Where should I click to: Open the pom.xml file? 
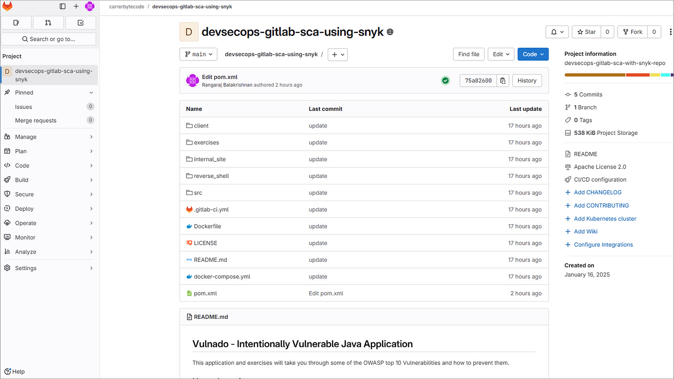(x=206, y=293)
